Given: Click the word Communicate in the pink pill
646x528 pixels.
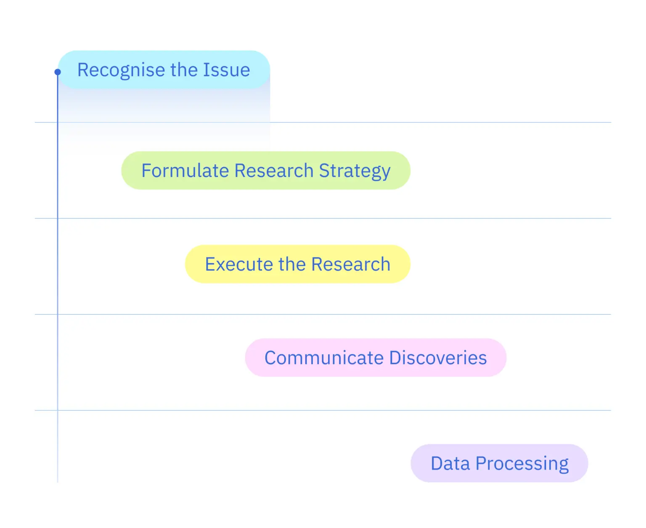Looking at the screenshot, I should tap(324, 358).
